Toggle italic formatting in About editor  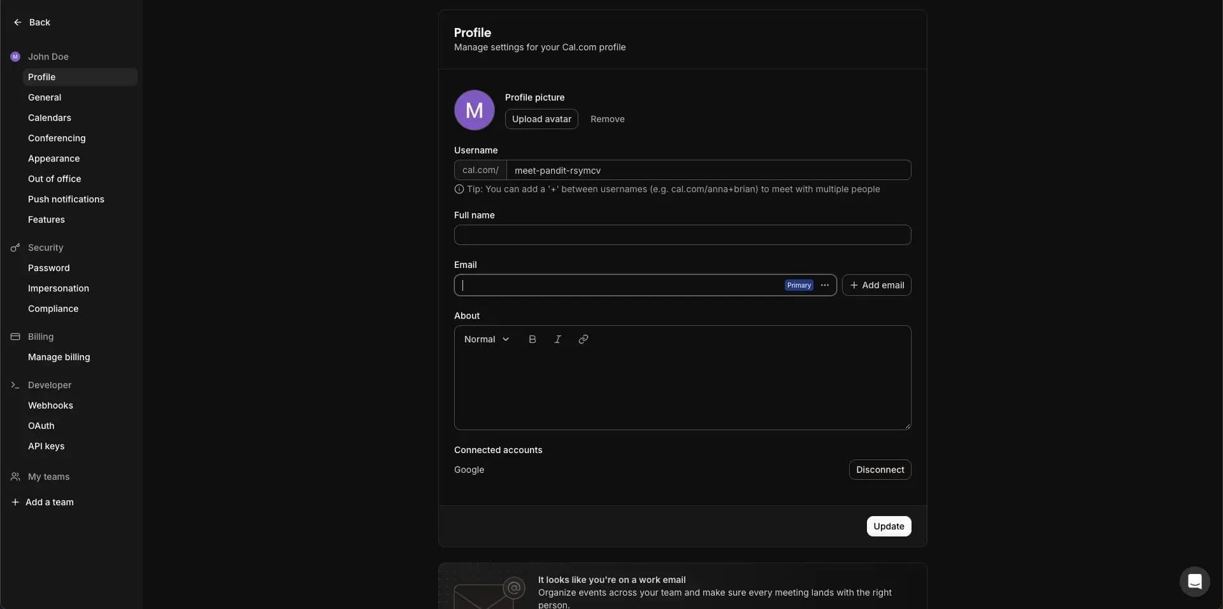tap(557, 339)
